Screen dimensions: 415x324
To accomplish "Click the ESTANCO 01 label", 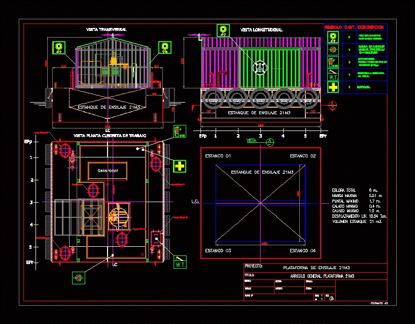I will pos(218,155).
